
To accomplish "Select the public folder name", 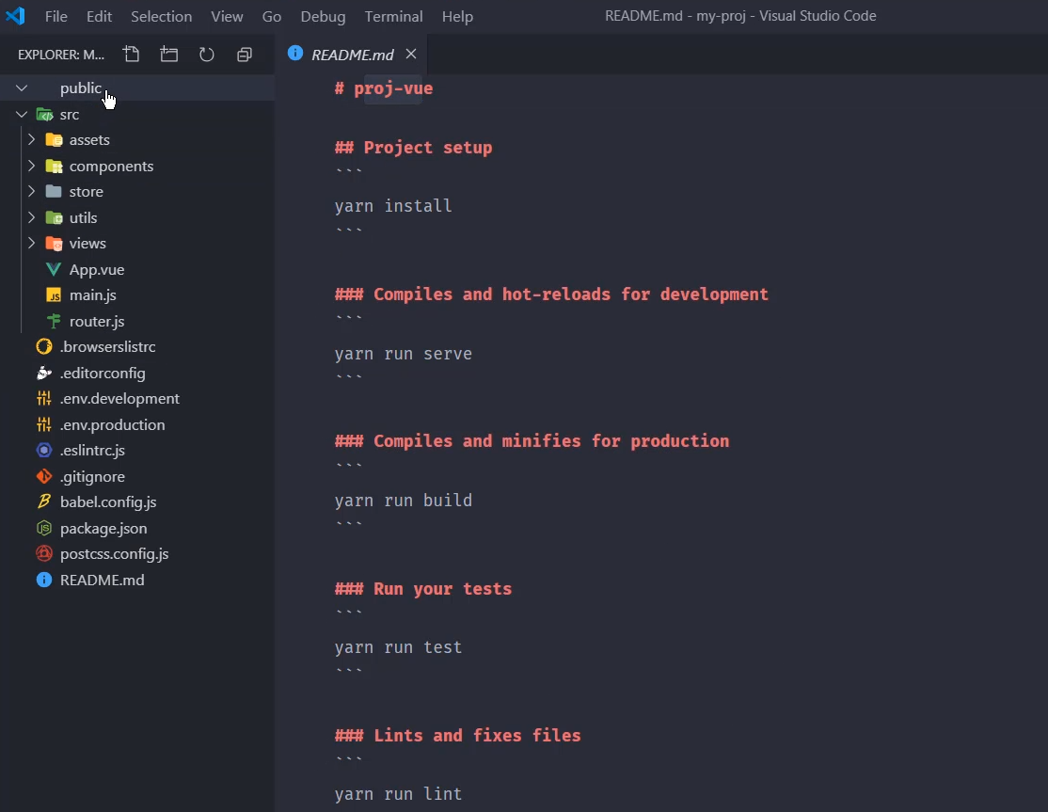I will point(81,88).
